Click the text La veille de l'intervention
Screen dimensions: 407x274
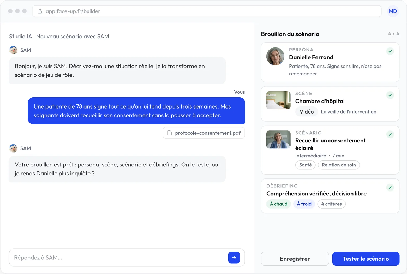(x=349, y=112)
